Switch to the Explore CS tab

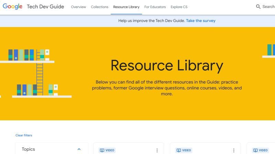click(x=179, y=7)
